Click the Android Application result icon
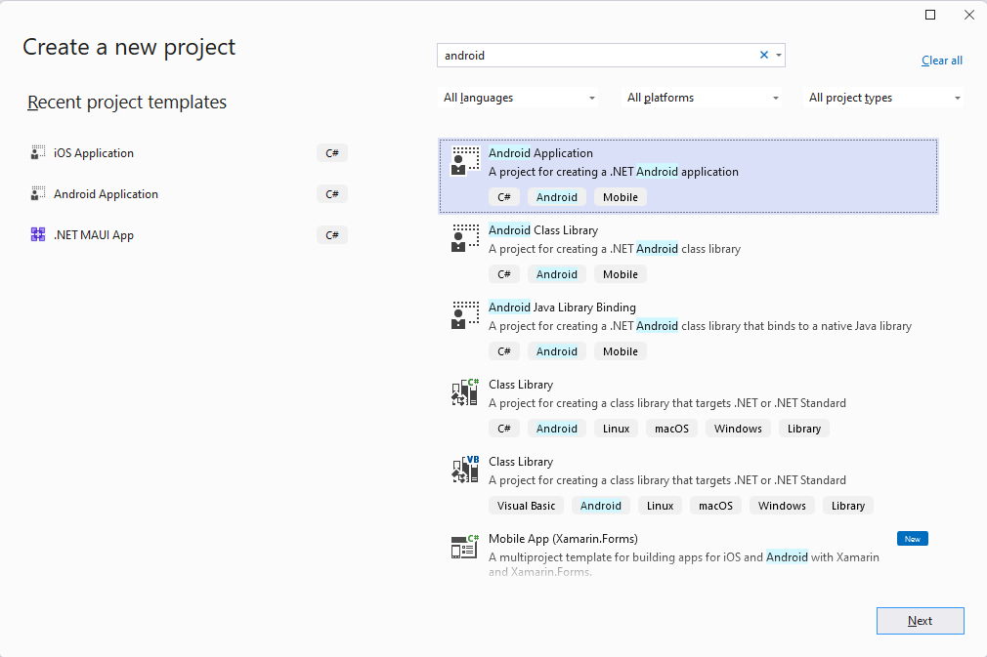 click(x=465, y=161)
